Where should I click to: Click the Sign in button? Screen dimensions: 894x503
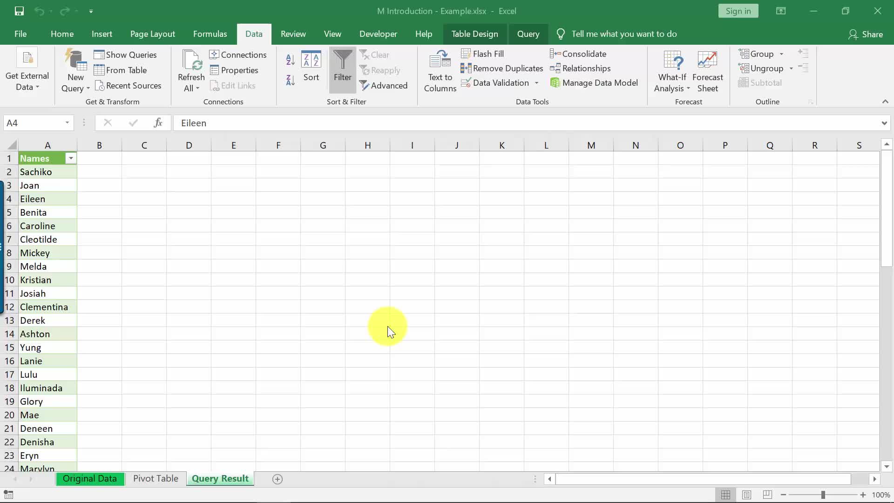pyautogui.click(x=738, y=11)
